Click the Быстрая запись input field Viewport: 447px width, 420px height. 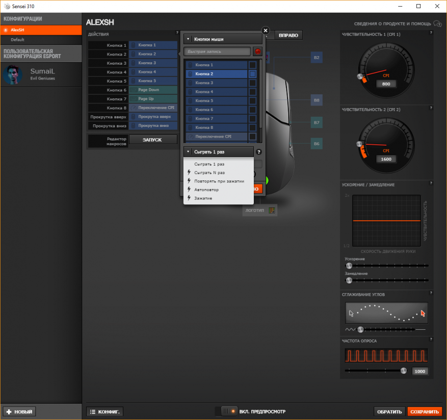pos(217,51)
